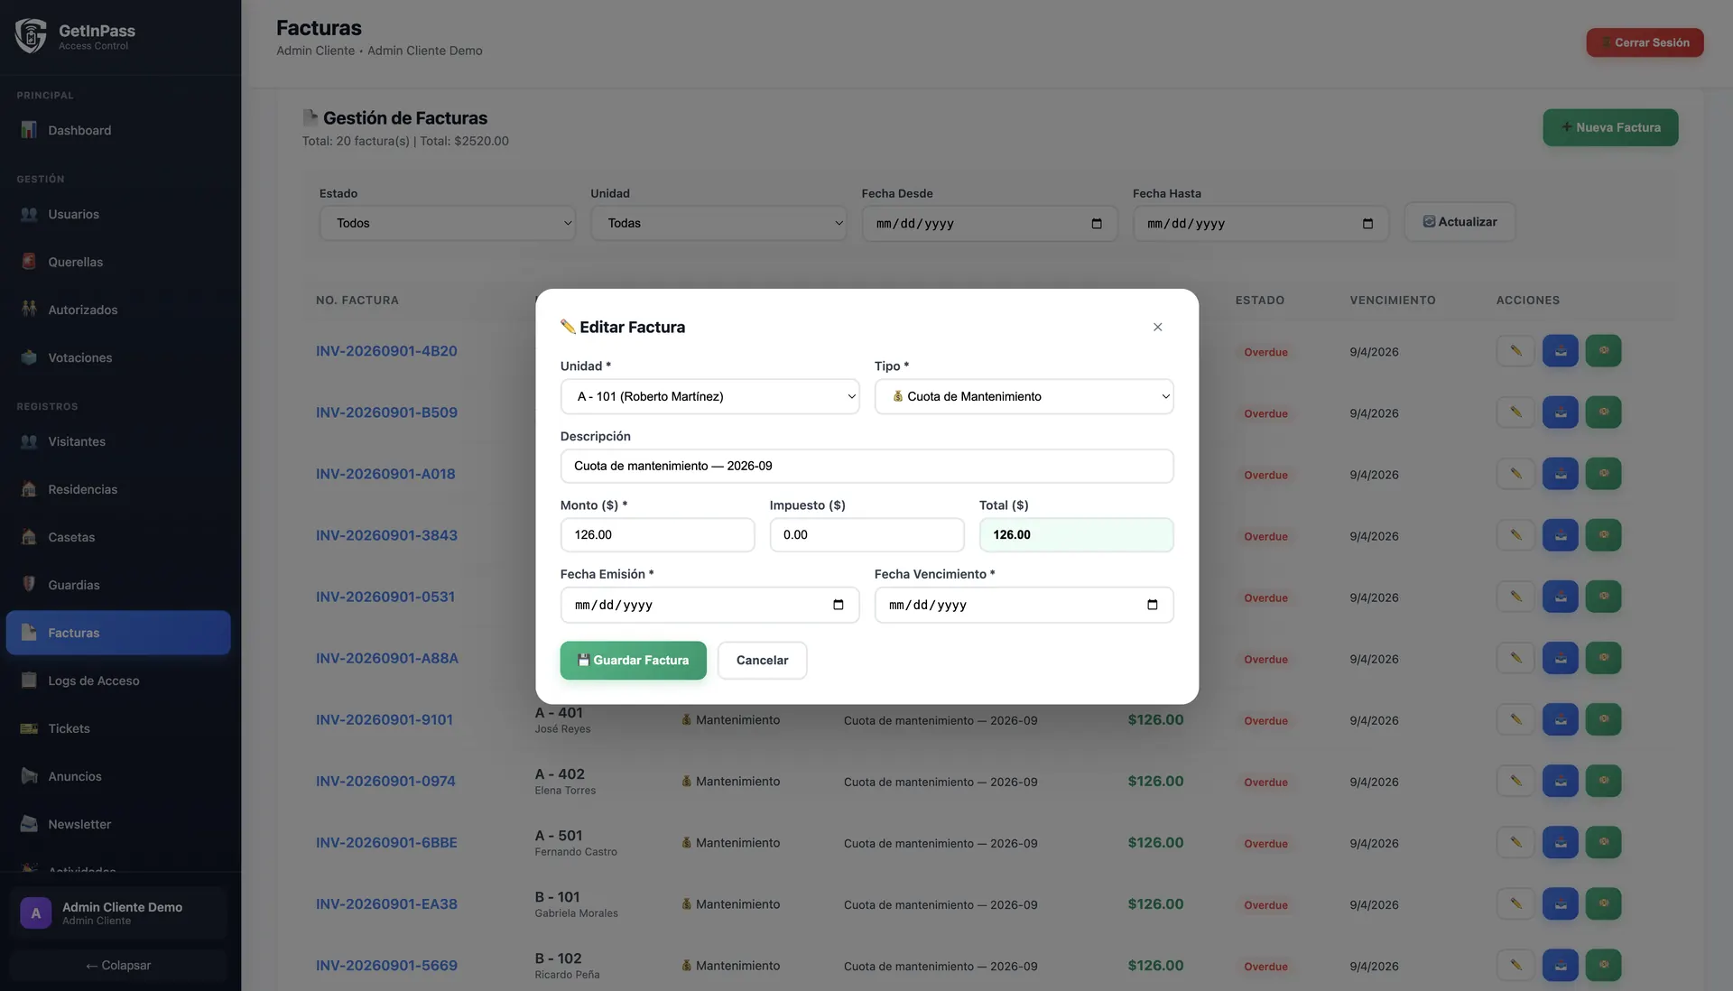Click the Newsletter sidebar icon
Screen dimensions: 1733x991
pos(29,823)
